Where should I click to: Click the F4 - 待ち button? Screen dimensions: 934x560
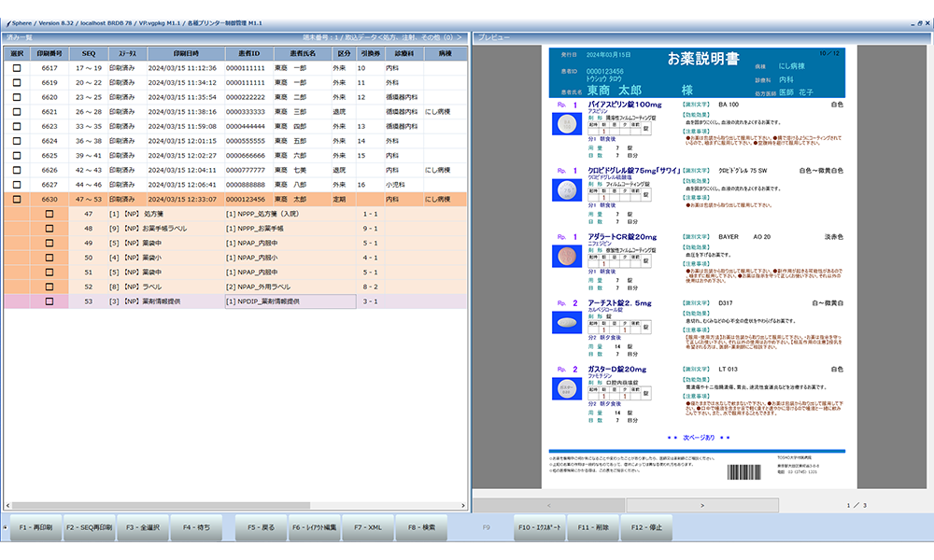[196, 528]
